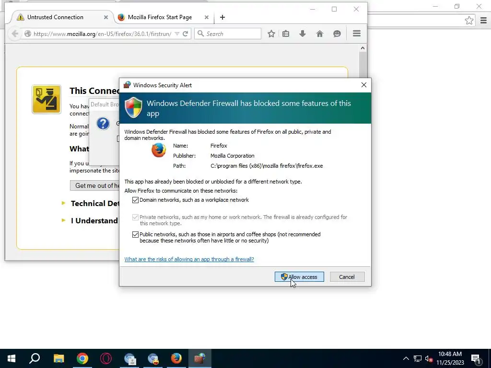
Task: Click the Firefox path text in alert
Action: (267, 166)
